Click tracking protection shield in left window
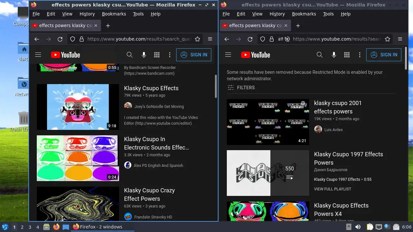The image size is (413, 232). pyautogui.click(x=73, y=39)
